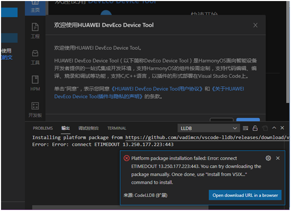Click the notification message about installing from VSIX

[196, 170]
